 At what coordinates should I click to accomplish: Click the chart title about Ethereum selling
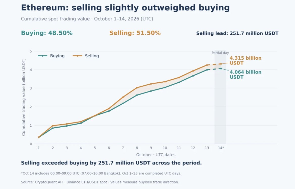click(x=125, y=8)
